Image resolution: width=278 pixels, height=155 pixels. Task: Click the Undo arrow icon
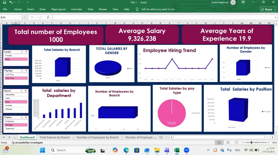(11, 2)
